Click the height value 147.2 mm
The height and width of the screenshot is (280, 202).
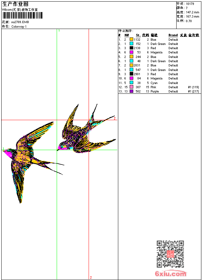pyautogui.click(x=193, y=12)
